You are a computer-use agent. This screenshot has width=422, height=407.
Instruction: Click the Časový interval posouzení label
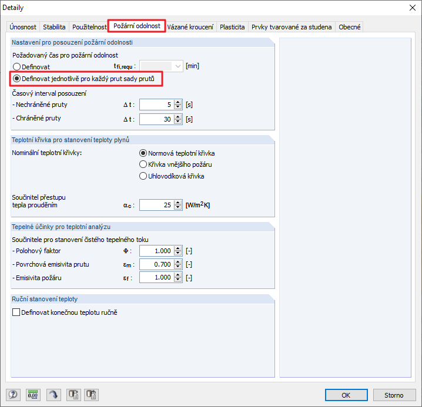tap(49, 93)
